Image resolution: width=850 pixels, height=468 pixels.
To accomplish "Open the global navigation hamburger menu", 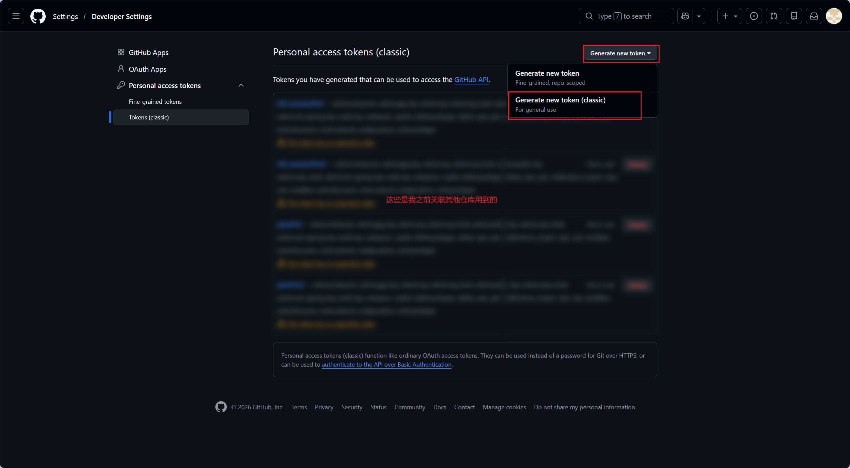I will [16, 16].
